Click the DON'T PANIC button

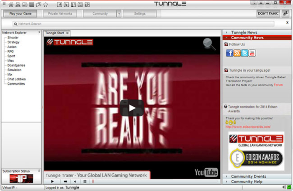(x=268, y=13)
